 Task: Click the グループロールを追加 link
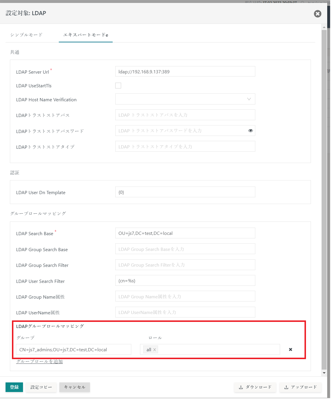pos(39,361)
